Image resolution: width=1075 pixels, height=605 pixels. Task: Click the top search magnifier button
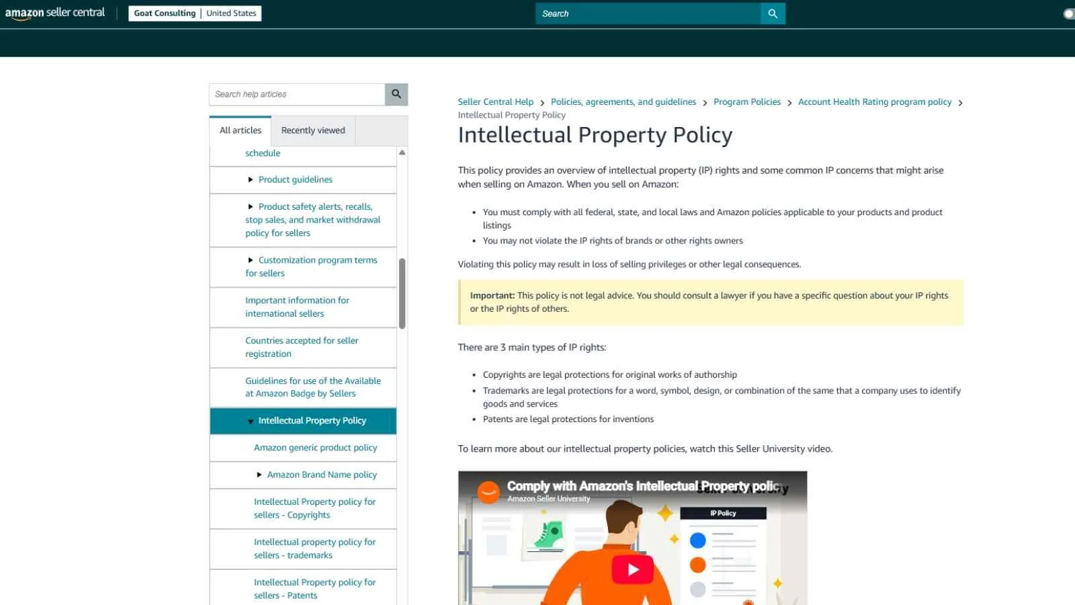pos(773,13)
